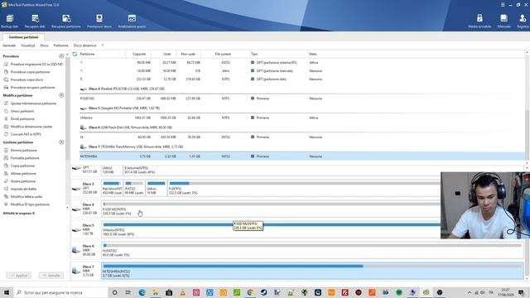Select Disco 3 F:(NTFS) partition block in map
530x298 pixels.
(x=304, y=188)
